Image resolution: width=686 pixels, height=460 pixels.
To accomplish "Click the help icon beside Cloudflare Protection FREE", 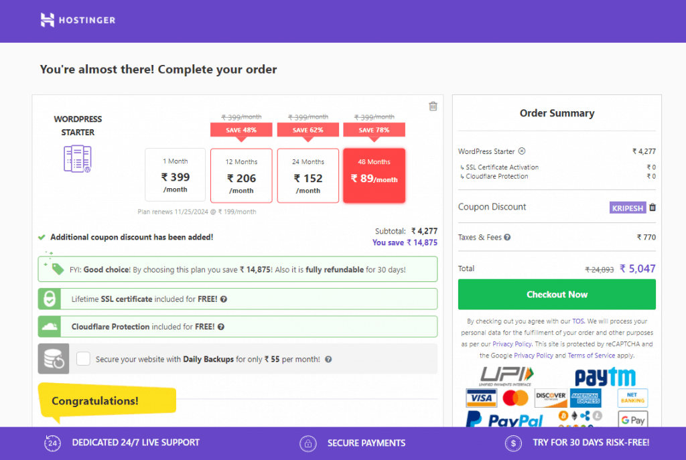I will (x=223, y=327).
